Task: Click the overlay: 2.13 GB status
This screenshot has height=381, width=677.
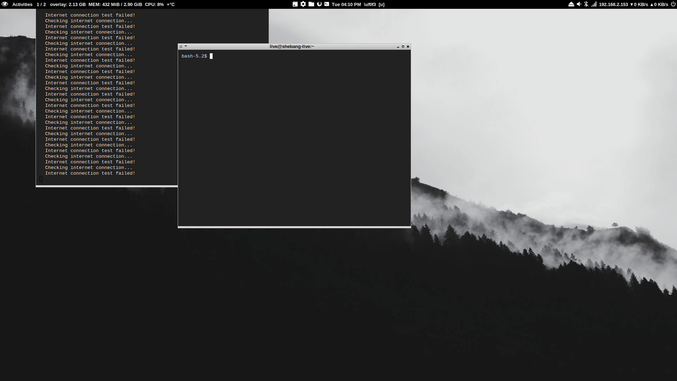Action: [x=68, y=5]
